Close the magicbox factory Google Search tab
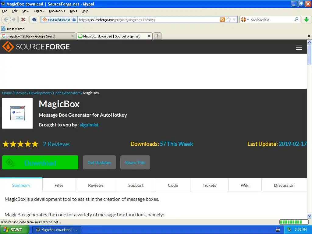Viewport: 312px width, 234px height. tap(73, 36)
